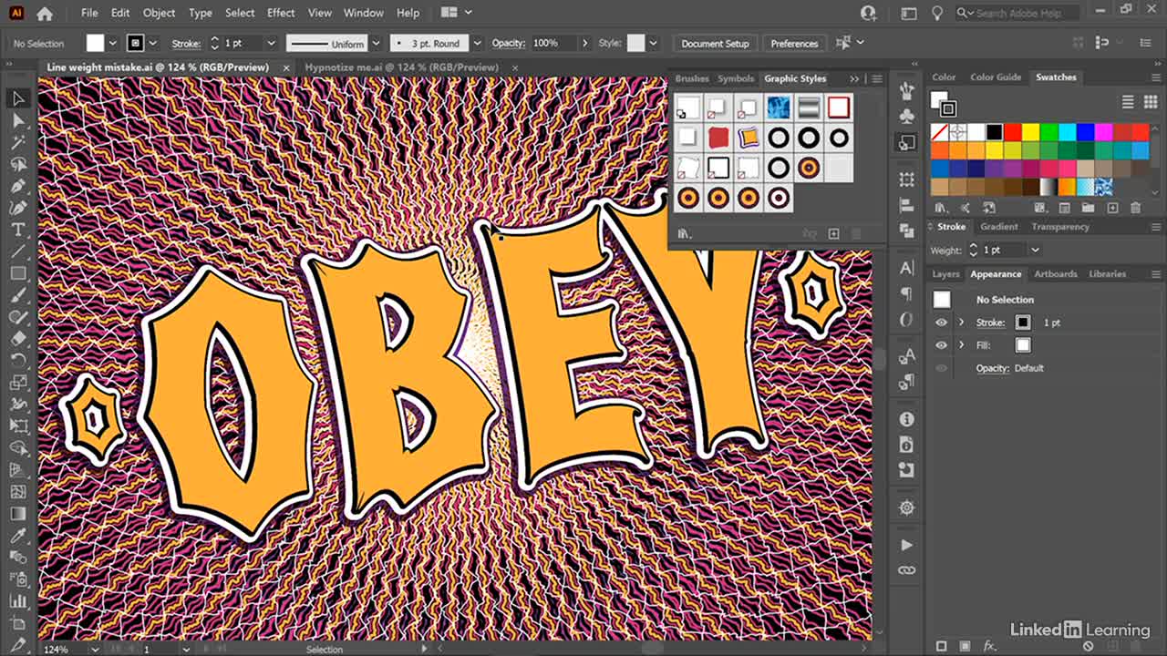Viewport: 1167px width, 656px height.
Task: Open the Window menu
Action: coord(364,13)
